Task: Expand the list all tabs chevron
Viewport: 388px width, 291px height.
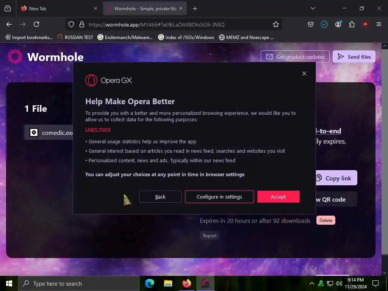Action: [313, 8]
